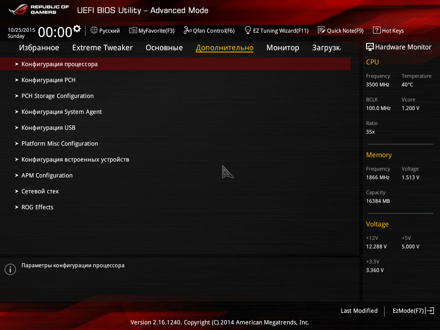
Task: Click the CPU temperature value 40°C
Action: [407, 85]
